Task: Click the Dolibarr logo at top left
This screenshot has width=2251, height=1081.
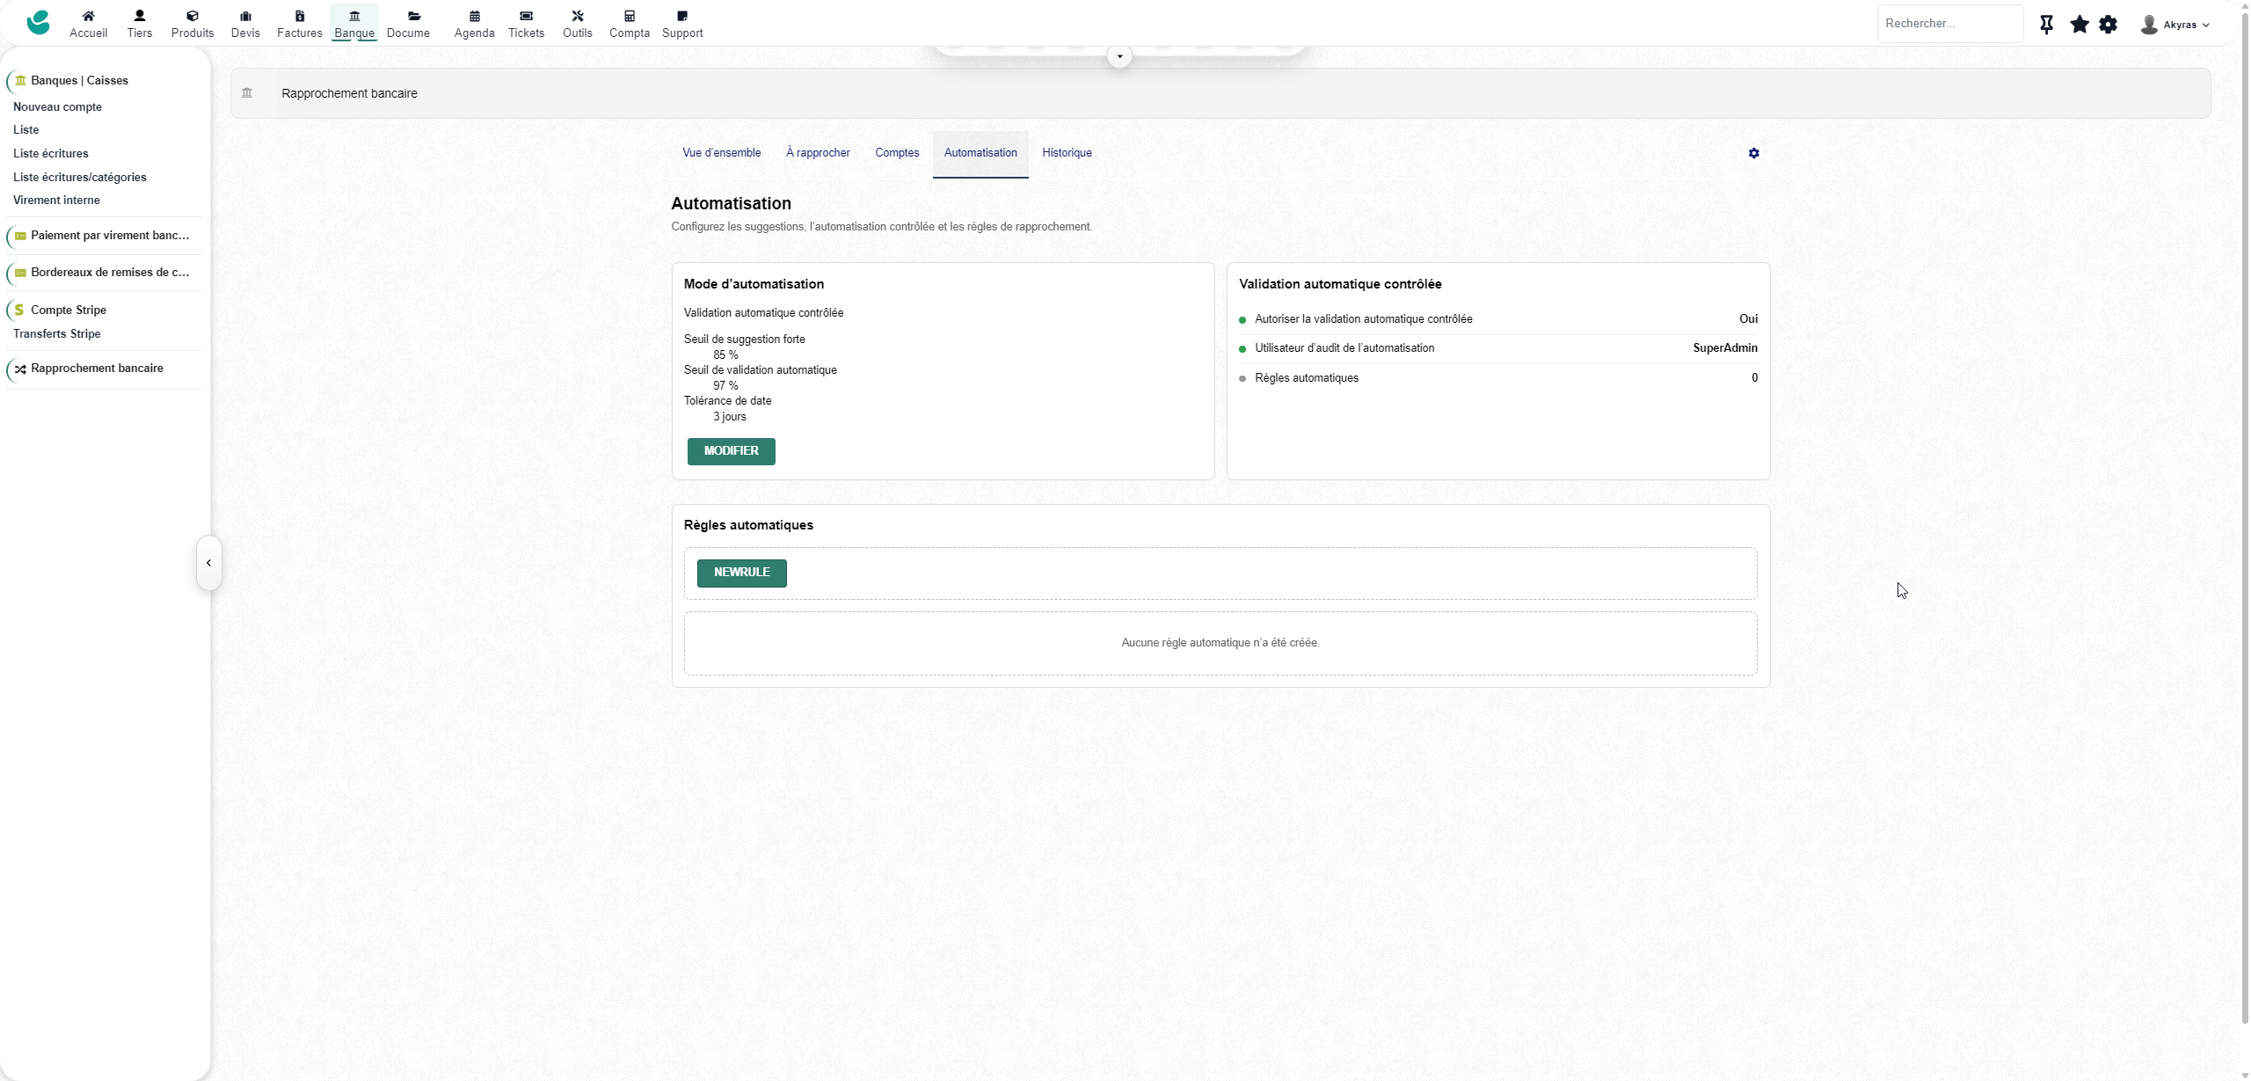Action: (x=38, y=23)
